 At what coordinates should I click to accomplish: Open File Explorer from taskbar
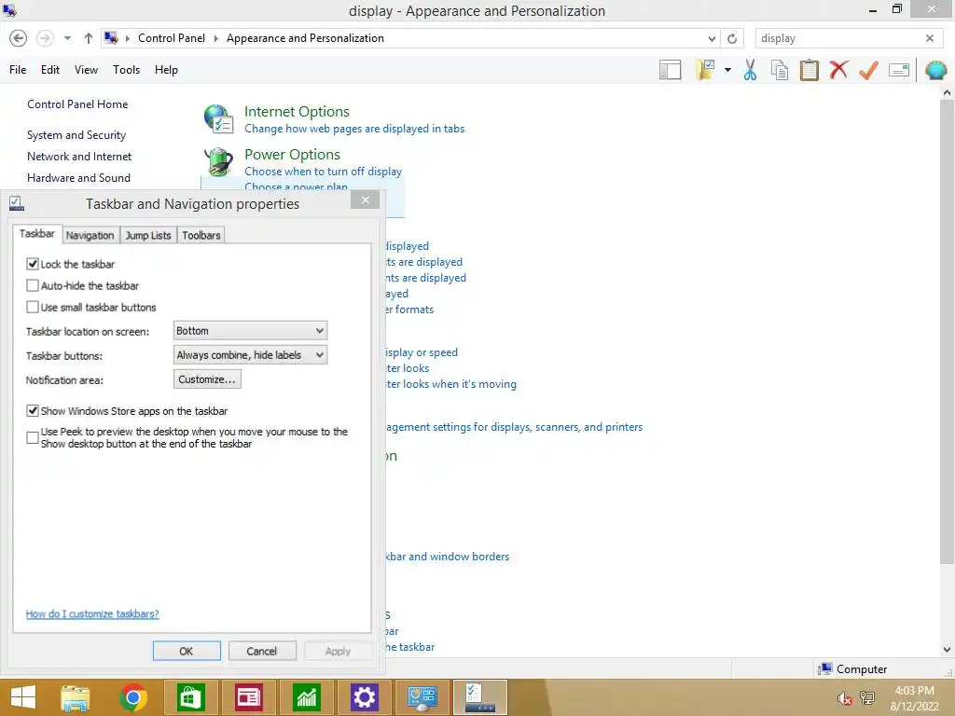(x=76, y=697)
